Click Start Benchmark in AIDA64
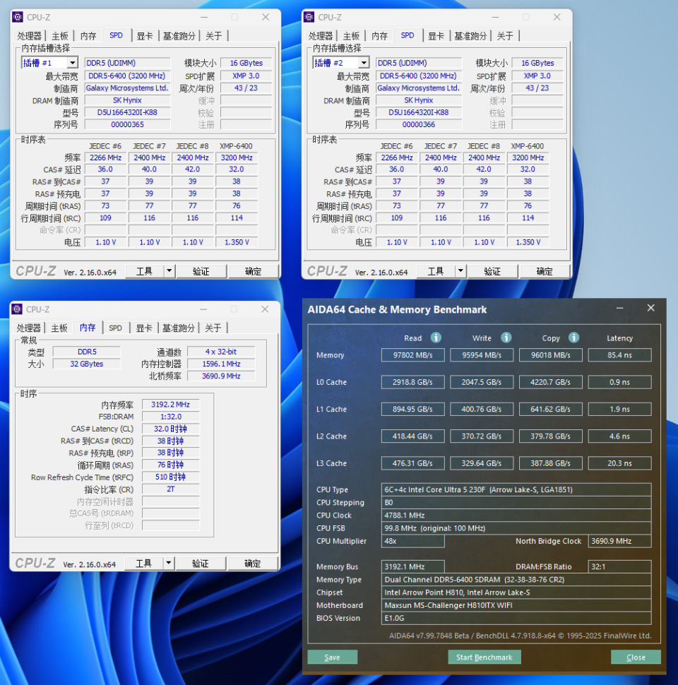This screenshot has height=685, width=678. click(484, 657)
